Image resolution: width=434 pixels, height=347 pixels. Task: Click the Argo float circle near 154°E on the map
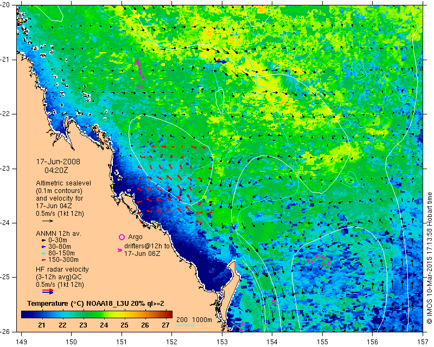pyautogui.click(x=273, y=302)
